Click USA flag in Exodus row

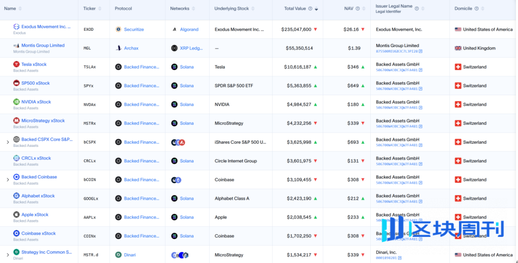pyautogui.click(x=458, y=29)
